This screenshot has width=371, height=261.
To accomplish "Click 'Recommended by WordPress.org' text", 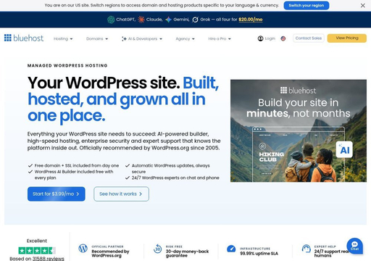I will (110, 253).
